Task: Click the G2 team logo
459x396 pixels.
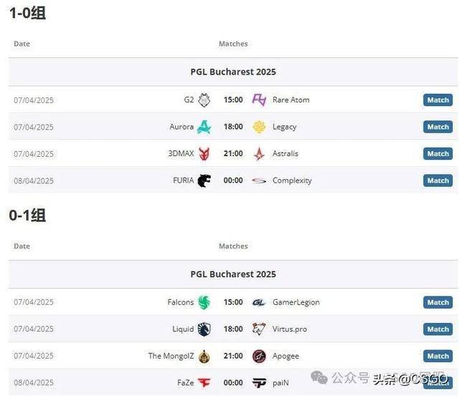Action: pos(204,100)
